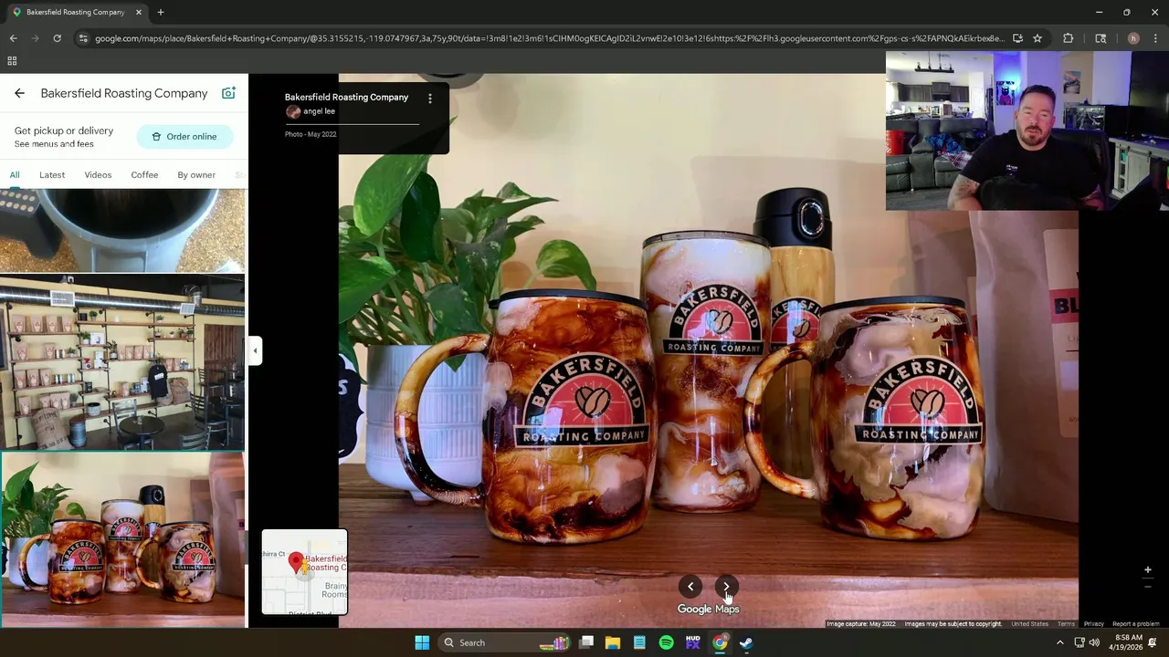Open HUD FX app from the taskbar

tap(692, 642)
